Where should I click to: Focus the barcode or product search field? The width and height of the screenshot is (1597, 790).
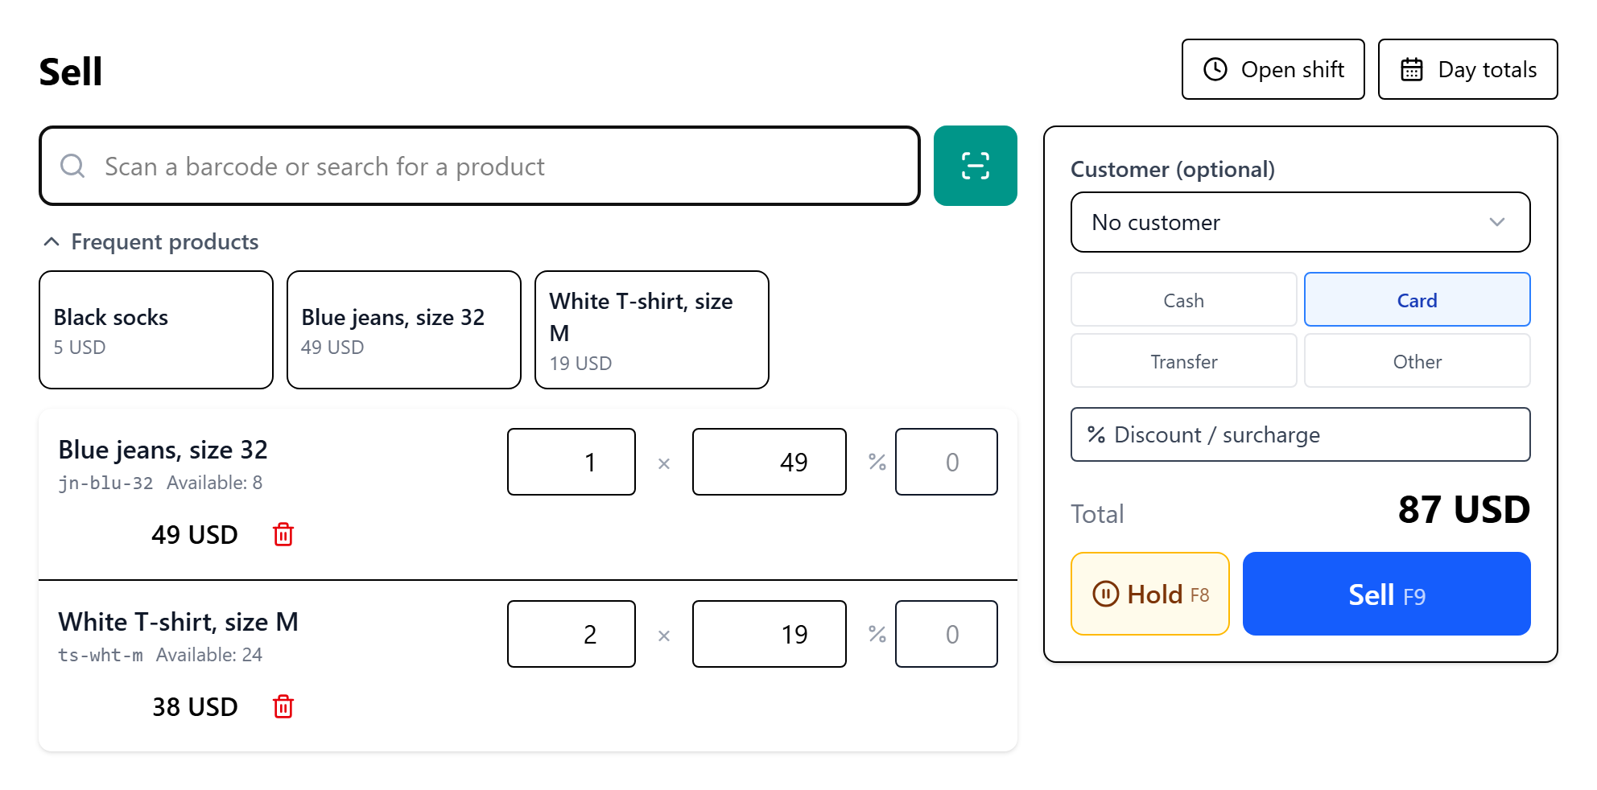[x=480, y=166]
